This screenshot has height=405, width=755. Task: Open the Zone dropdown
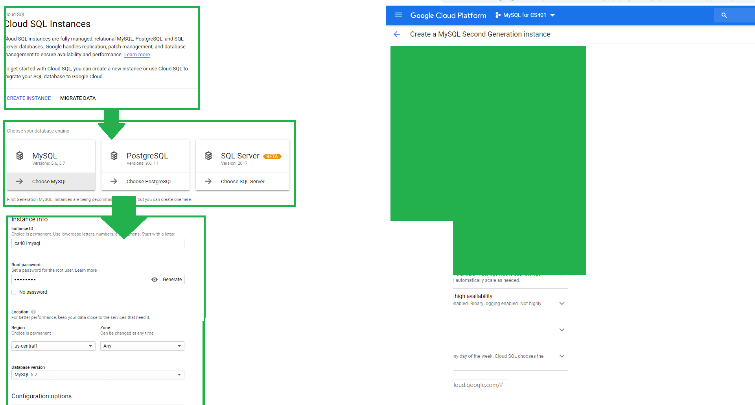pyautogui.click(x=142, y=346)
